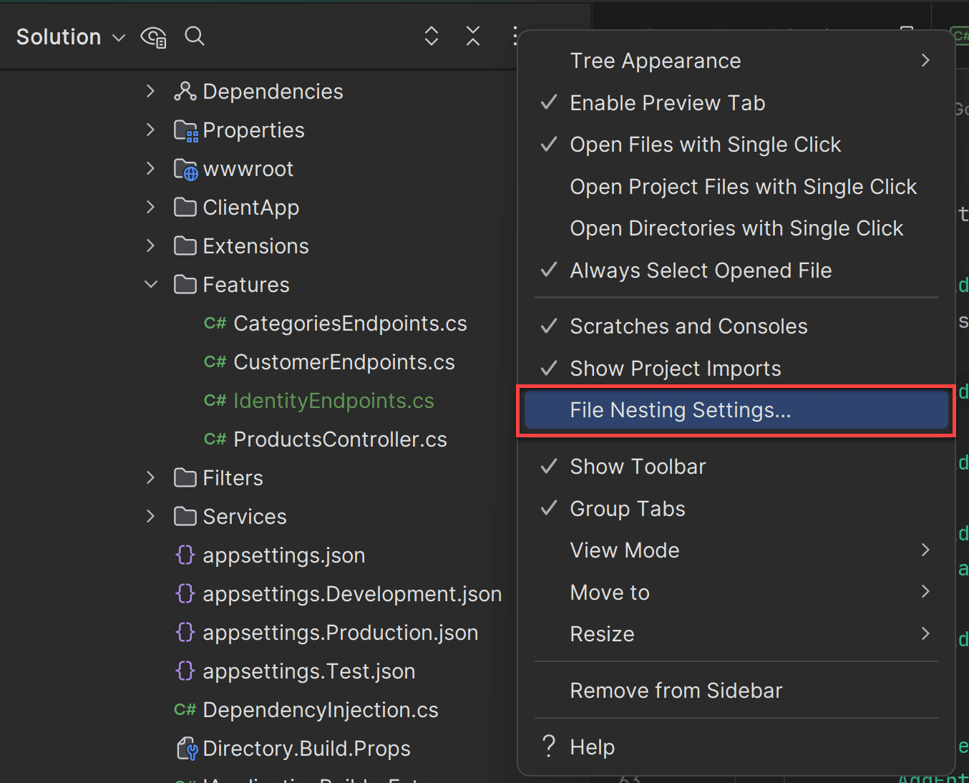Screen dimensions: 969x783
Task: Click the Collapse All icon
Action: (x=472, y=36)
